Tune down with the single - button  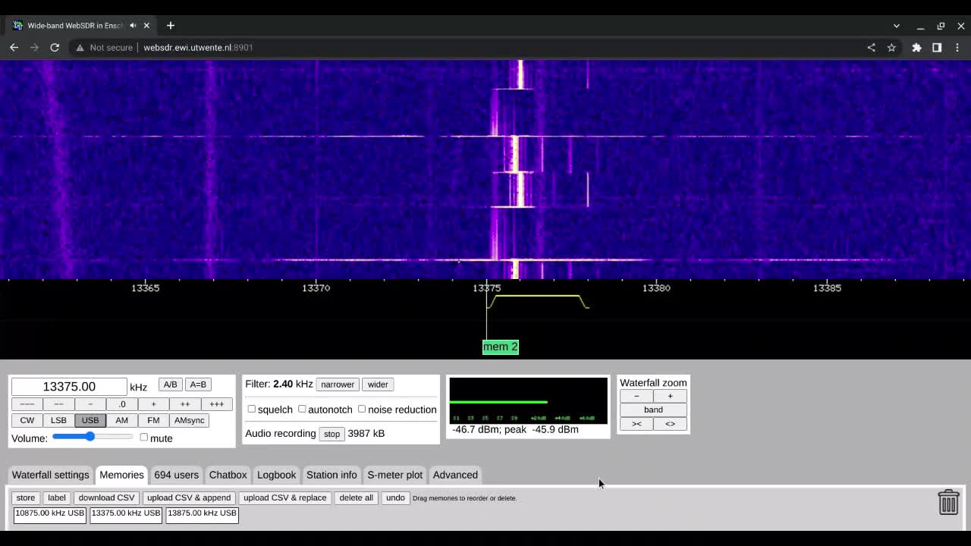[x=90, y=404]
